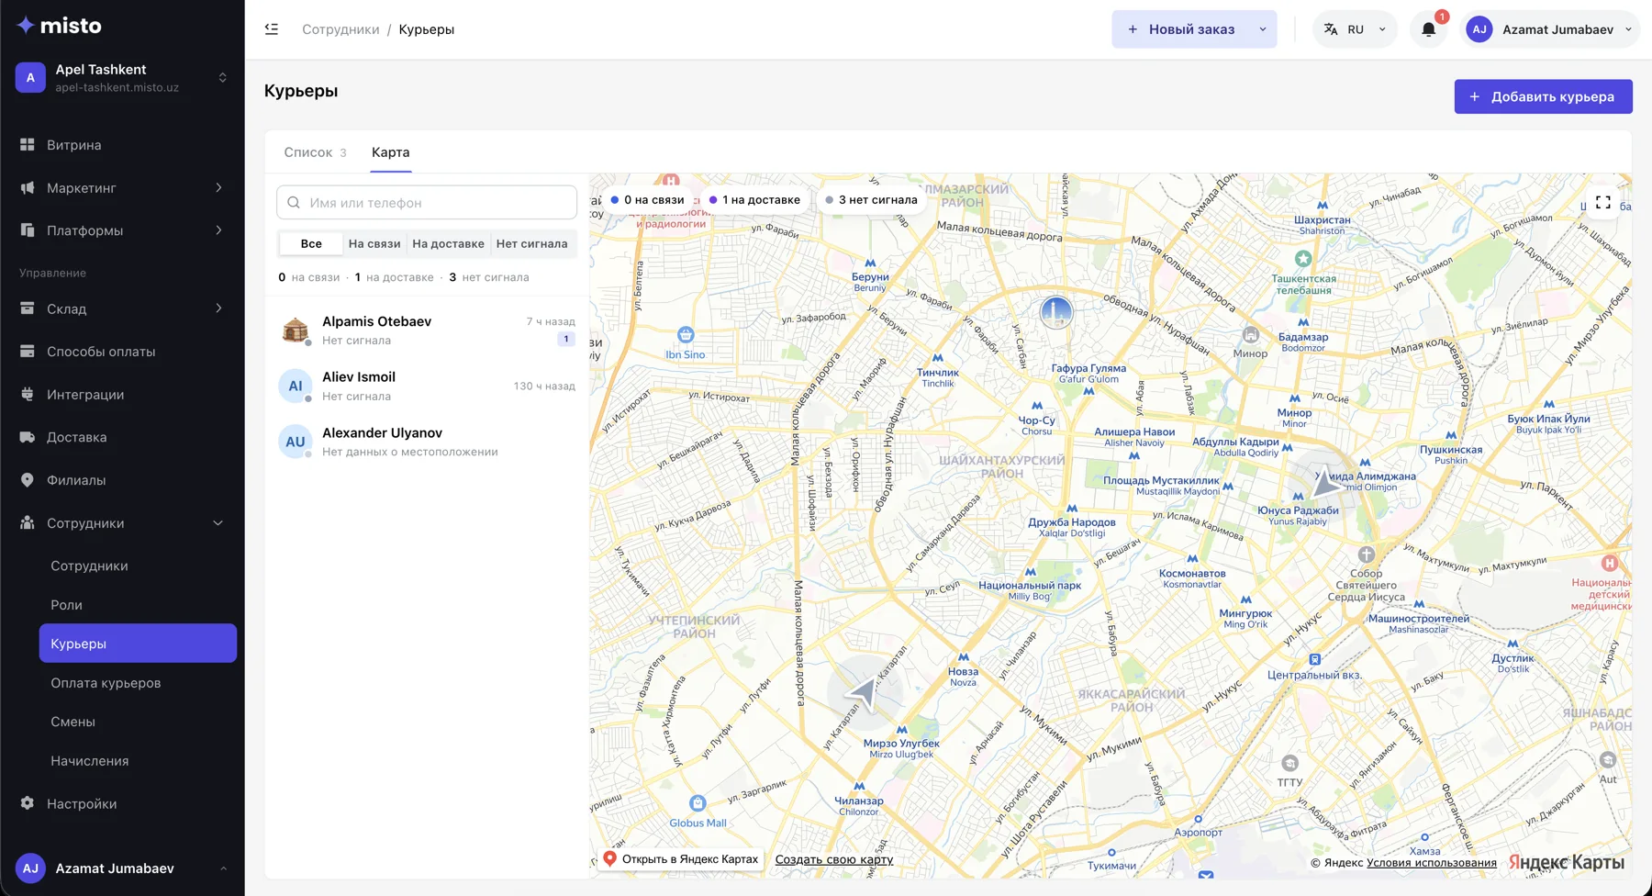Click the Платформы icon in the sidebar
1652x896 pixels.
(28, 230)
